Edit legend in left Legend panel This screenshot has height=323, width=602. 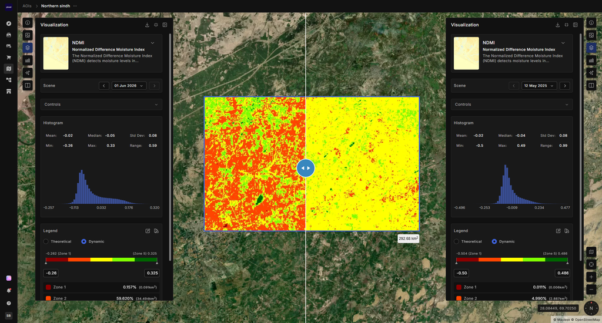pos(148,231)
